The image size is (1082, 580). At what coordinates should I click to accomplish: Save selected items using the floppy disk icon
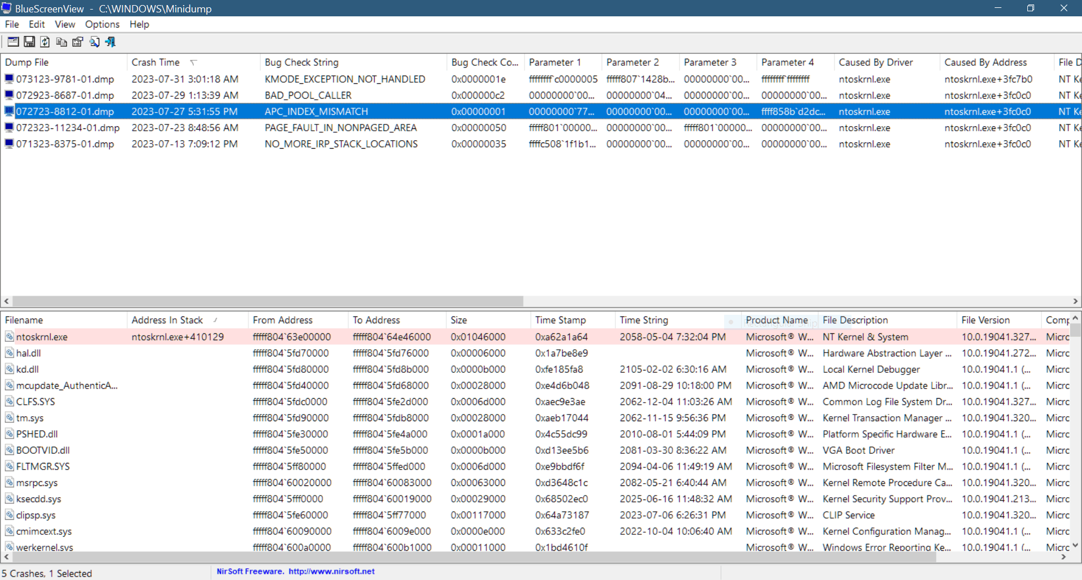29,42
